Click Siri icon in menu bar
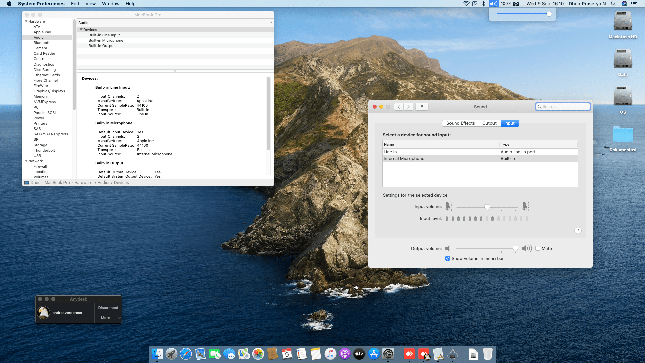The image size is (645, 363). tap(625, 4)
